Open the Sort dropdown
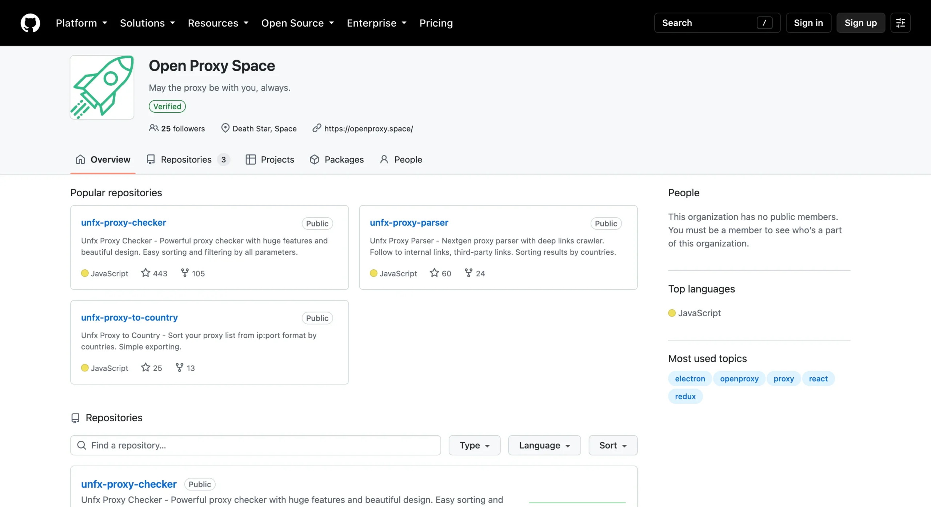 coord(613,445)
